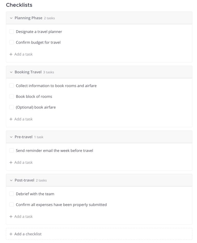Check off "Confirm budget for travel"
Image resolution: width=197 pixels, height=243 pixels.
[x=12, y=42]
